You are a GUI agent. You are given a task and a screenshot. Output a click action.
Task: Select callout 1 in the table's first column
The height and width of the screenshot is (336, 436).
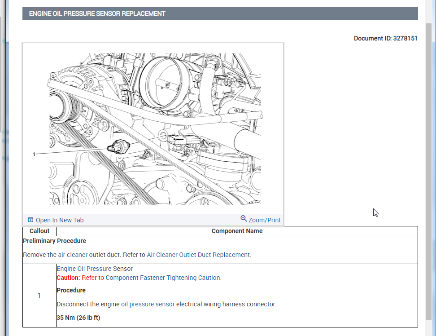click(39, 296)
